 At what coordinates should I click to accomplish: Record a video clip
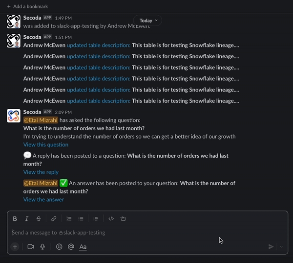[31, 247]
